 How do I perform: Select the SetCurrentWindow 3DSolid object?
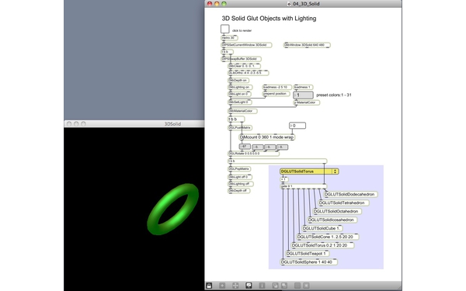coord(247,45)
